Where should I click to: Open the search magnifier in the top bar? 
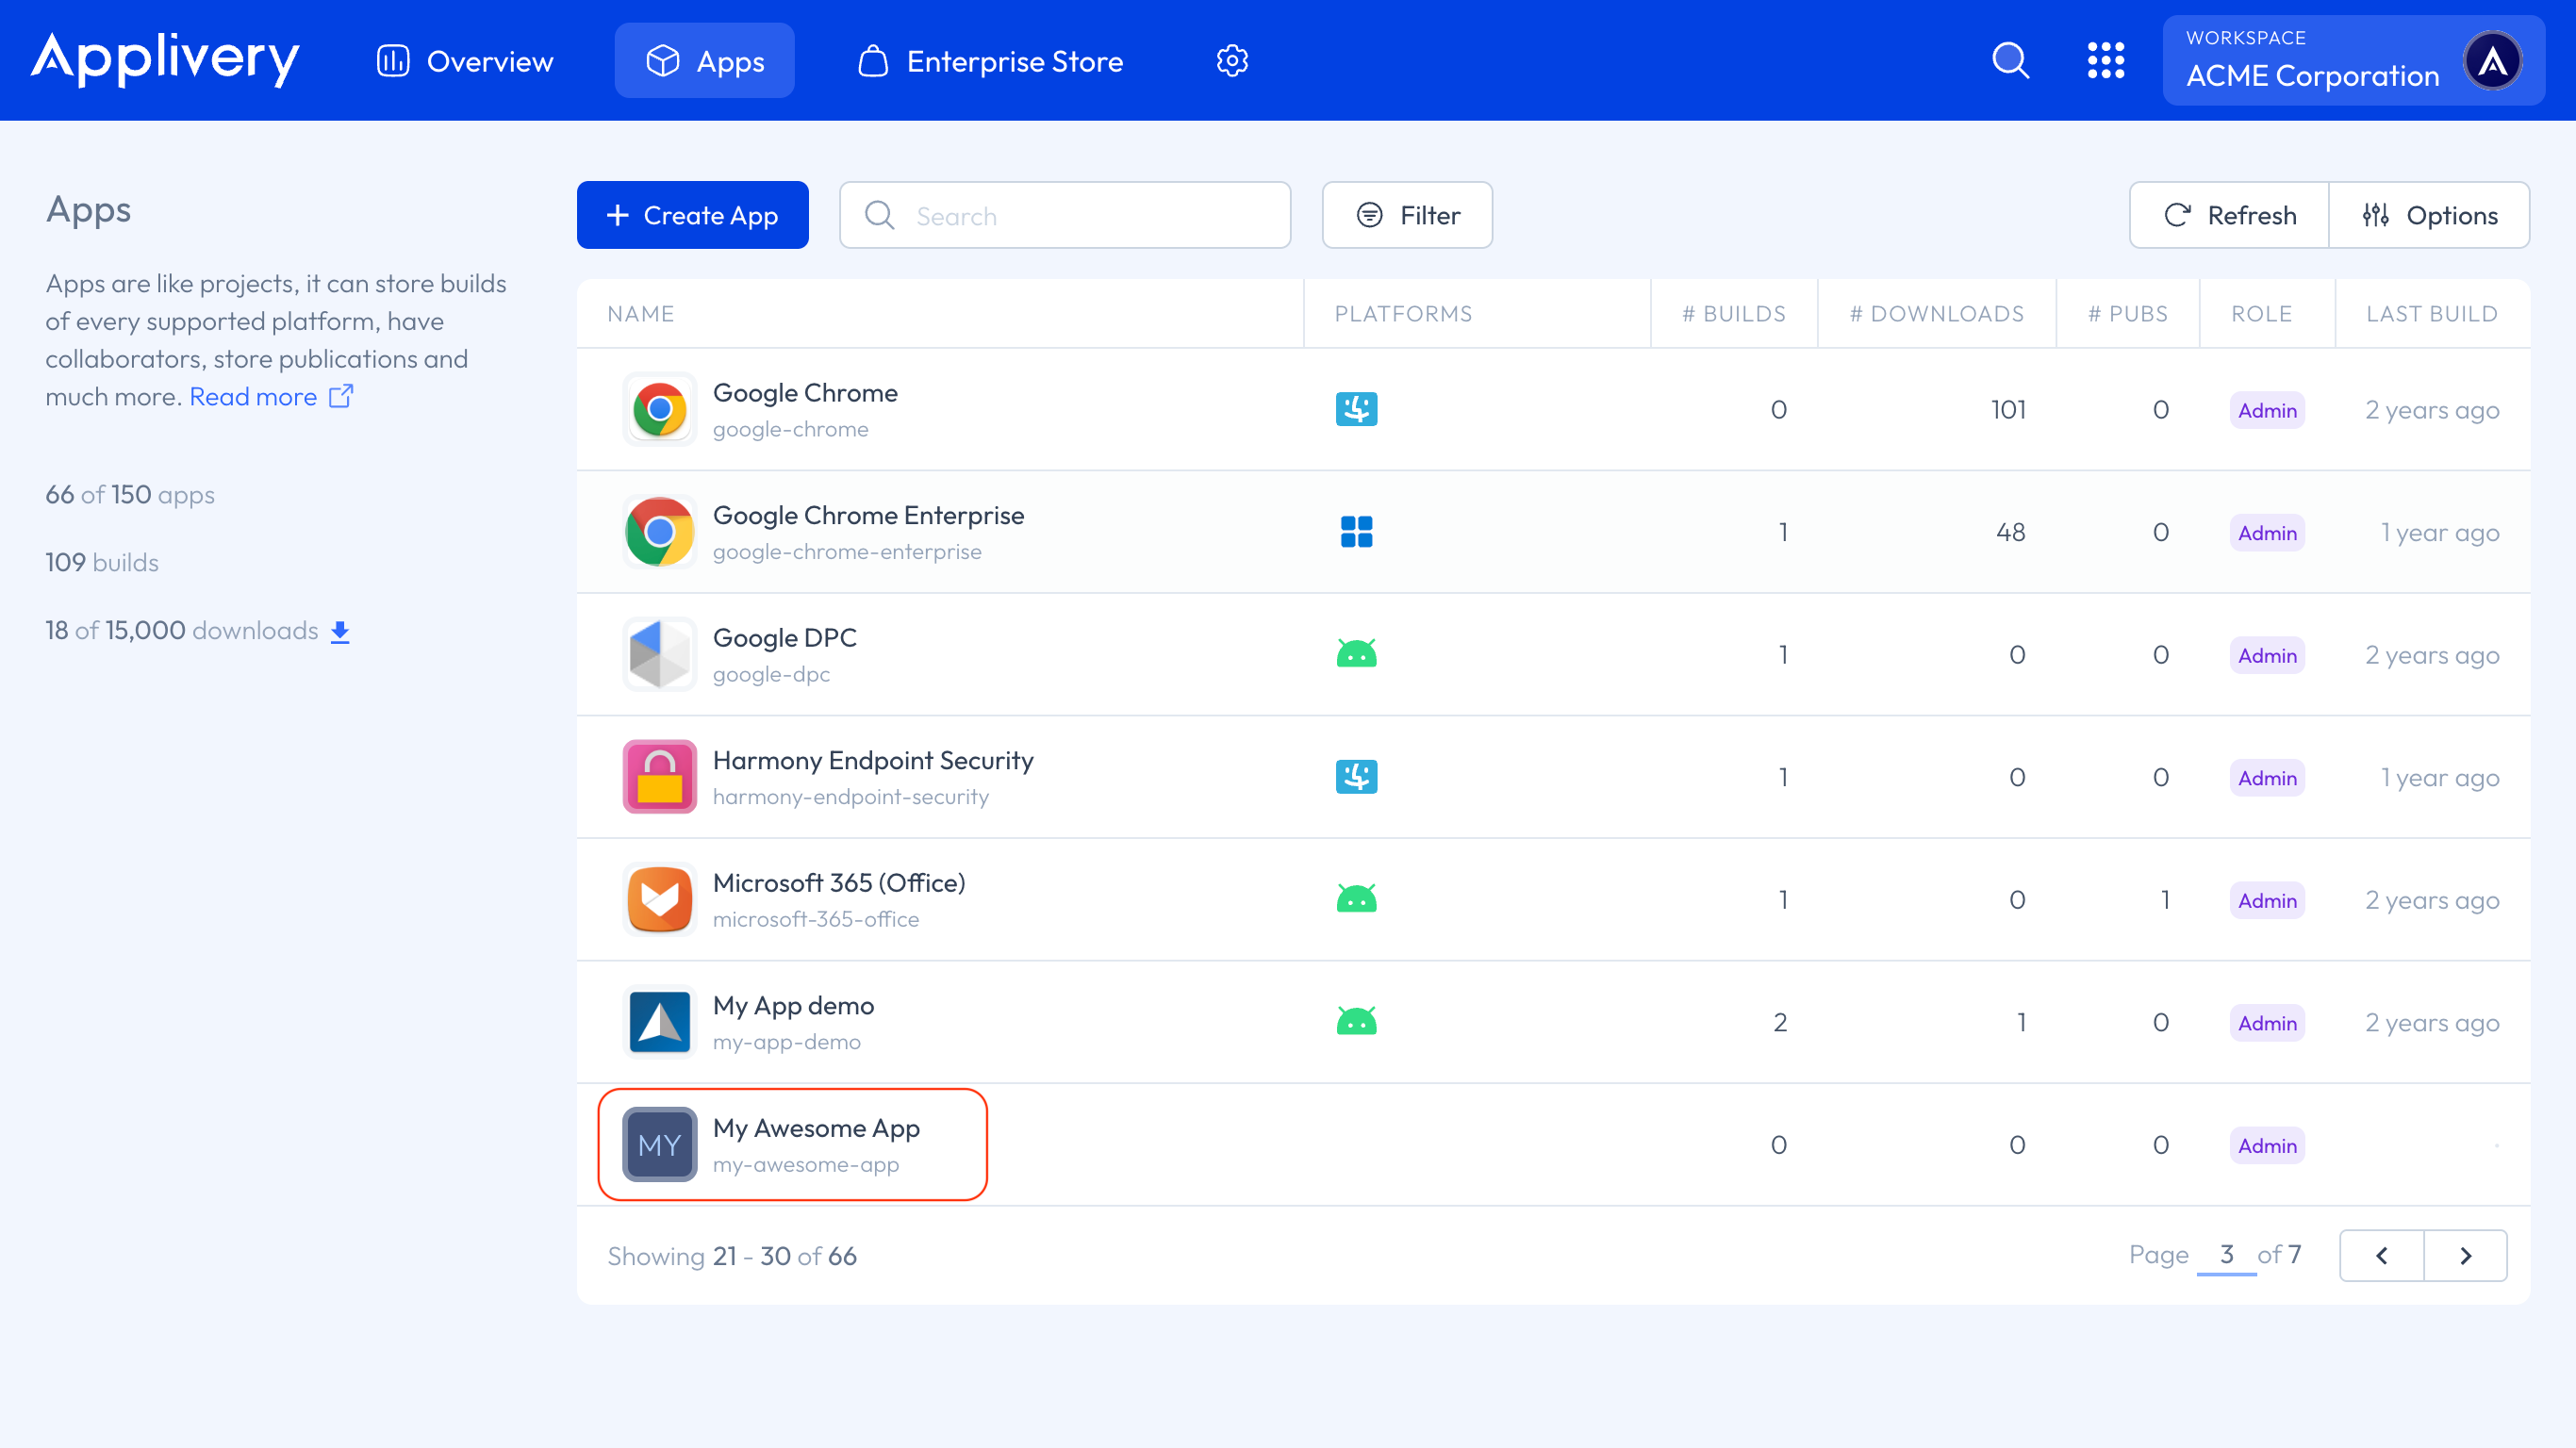pyautogui.click(x=2011, y=60)
